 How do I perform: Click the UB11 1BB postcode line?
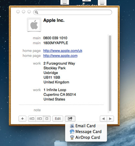[52, 77]
